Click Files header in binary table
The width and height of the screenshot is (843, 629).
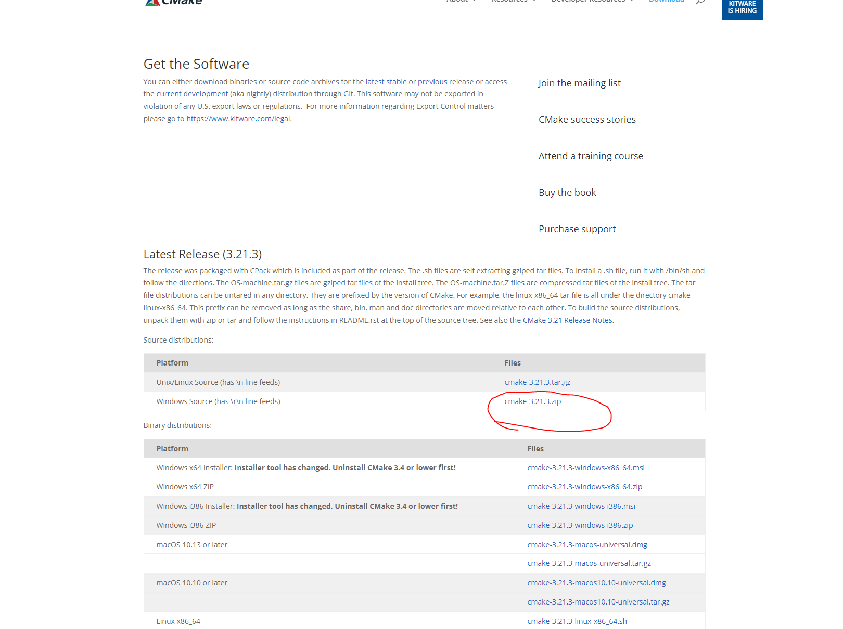pyautogui.click(x=535, y=449)
